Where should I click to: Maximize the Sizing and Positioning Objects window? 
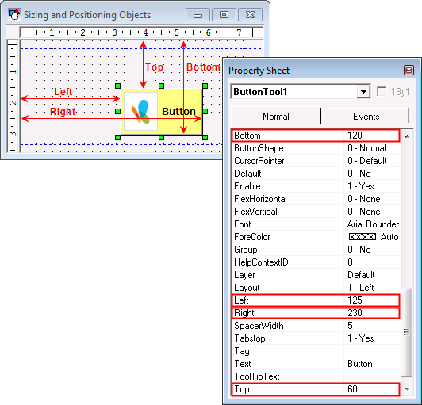click(x=224, y=14)
